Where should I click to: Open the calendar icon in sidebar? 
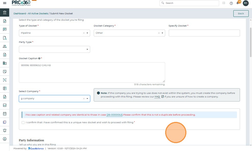tap(5, 114)
